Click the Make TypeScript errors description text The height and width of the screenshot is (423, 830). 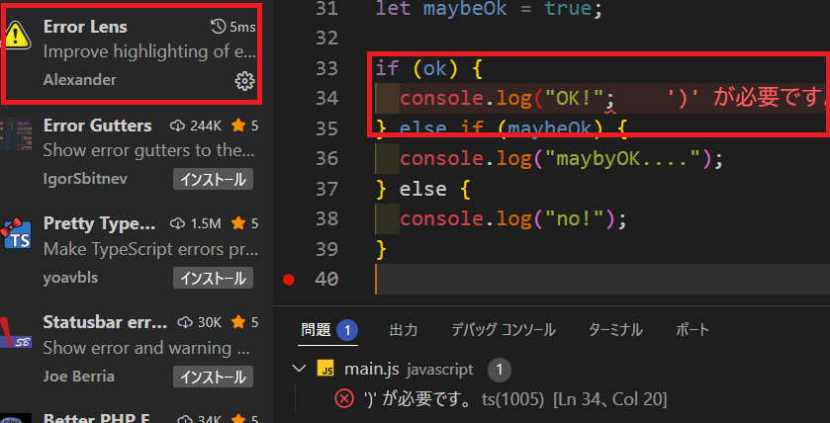pyautogui.click(x=150, y=249)
